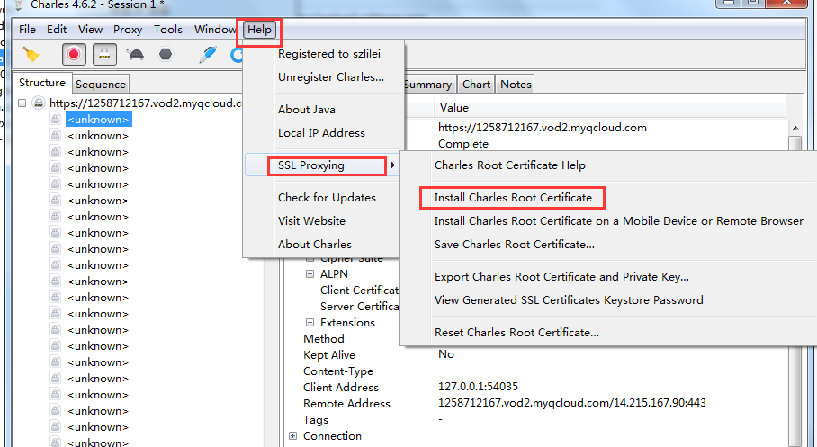Open Charles Root Certificate Help
The height and width of the screenshot is (447, 817).
pos(510,165)
